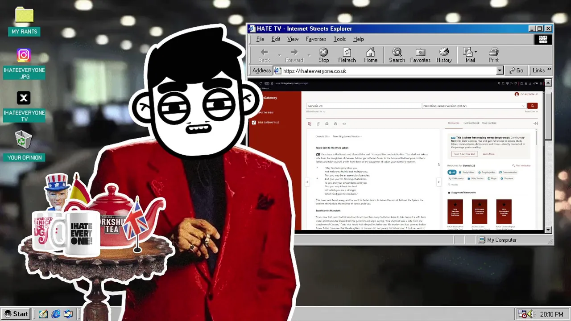Open the History toolbar button
Viewport: 571px width, 321px height.
click(x=444, y=55)
